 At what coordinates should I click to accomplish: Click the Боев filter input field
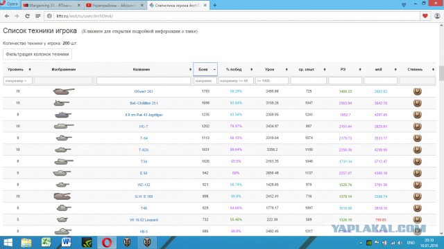click(x=205, y=81)
